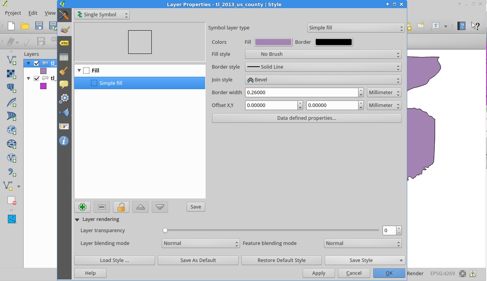The width and height of the screenshot is (487, 281).
Task: Open the Project menu
Action: click(x=13, y=13)
